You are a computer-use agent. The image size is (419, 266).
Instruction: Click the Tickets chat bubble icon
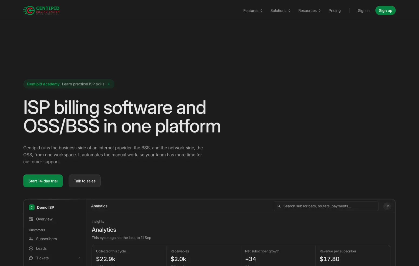tap(31, 258)
